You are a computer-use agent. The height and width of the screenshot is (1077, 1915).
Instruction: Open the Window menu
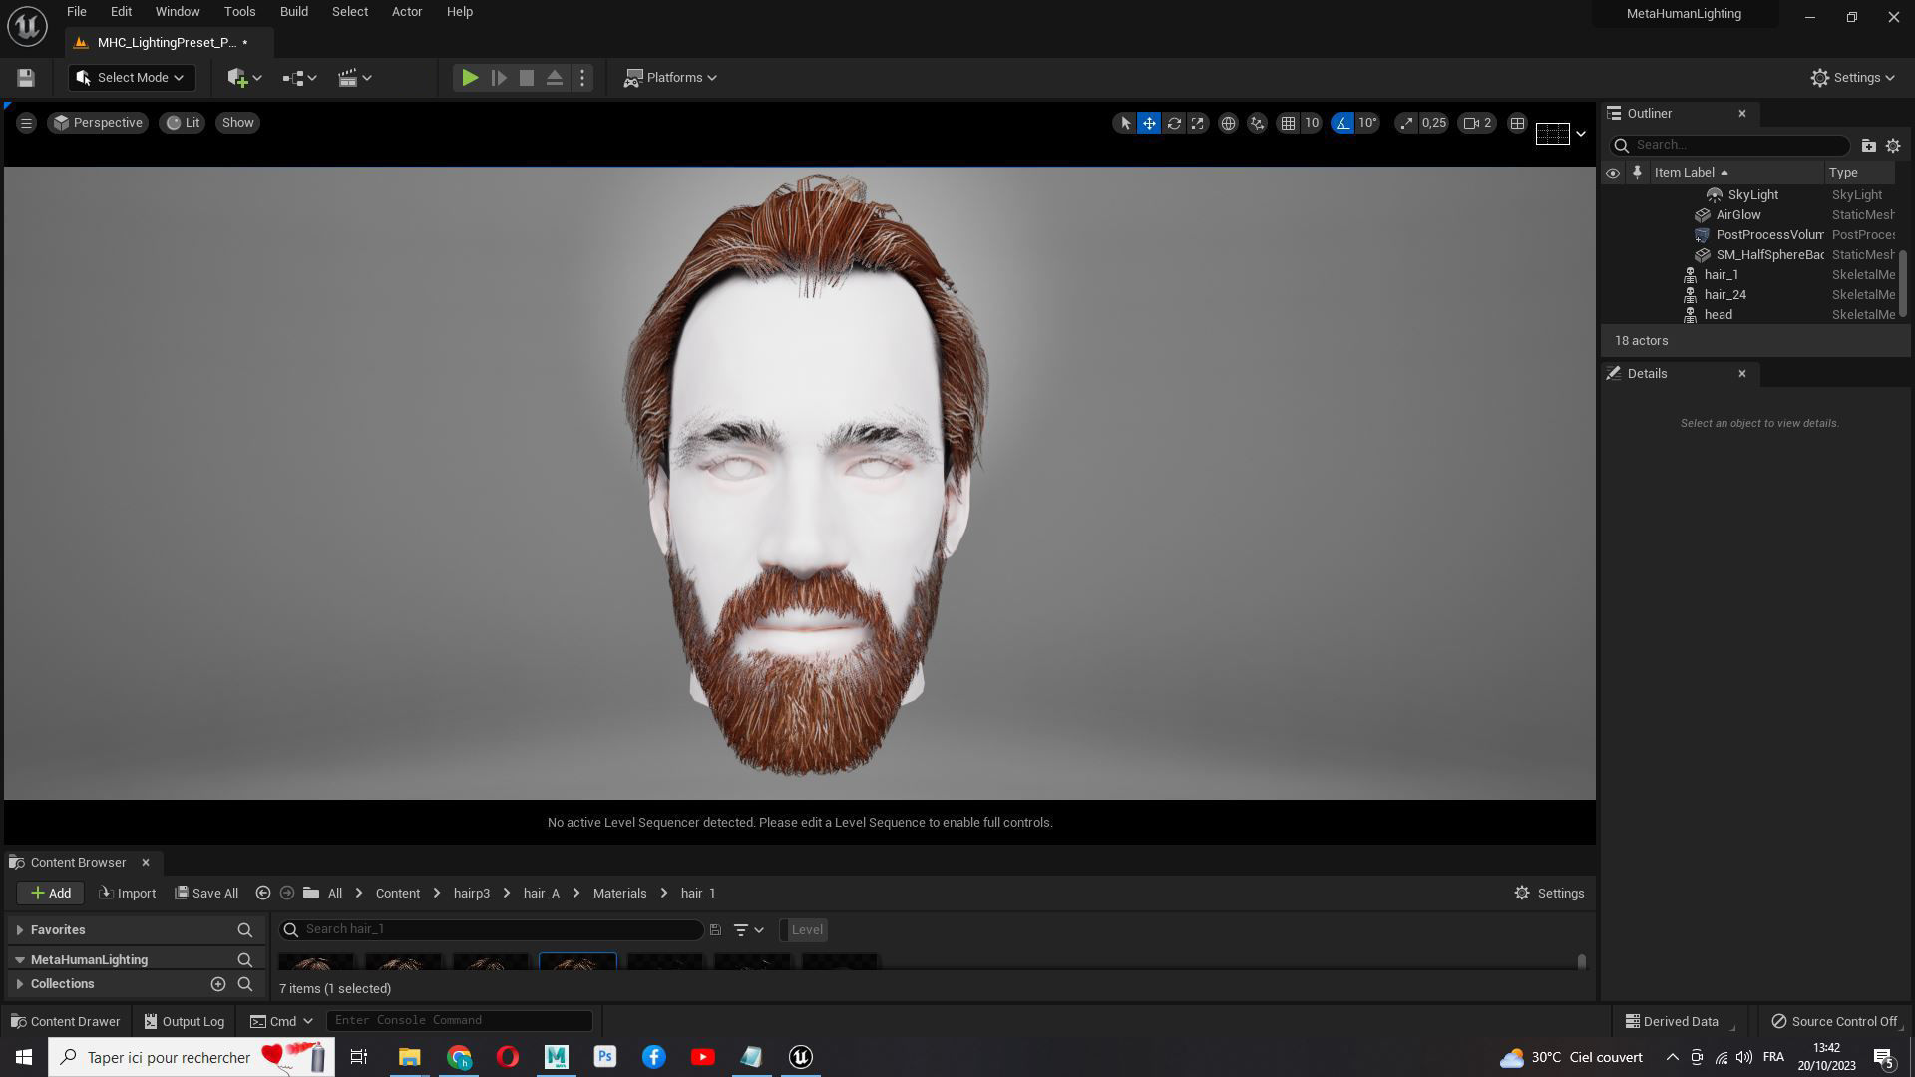click(x=178, y=12)
